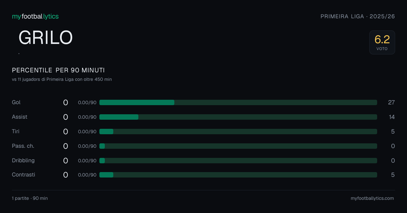Screen dimensions: 407x213
Task: Click the Assist percentile bar
Action: coord(238,117)
